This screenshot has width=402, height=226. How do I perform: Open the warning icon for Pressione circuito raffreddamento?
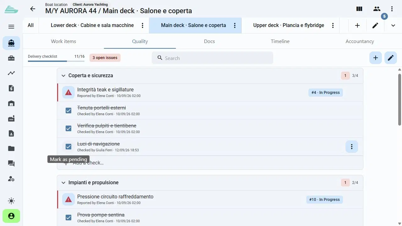(x=68, y=199)
